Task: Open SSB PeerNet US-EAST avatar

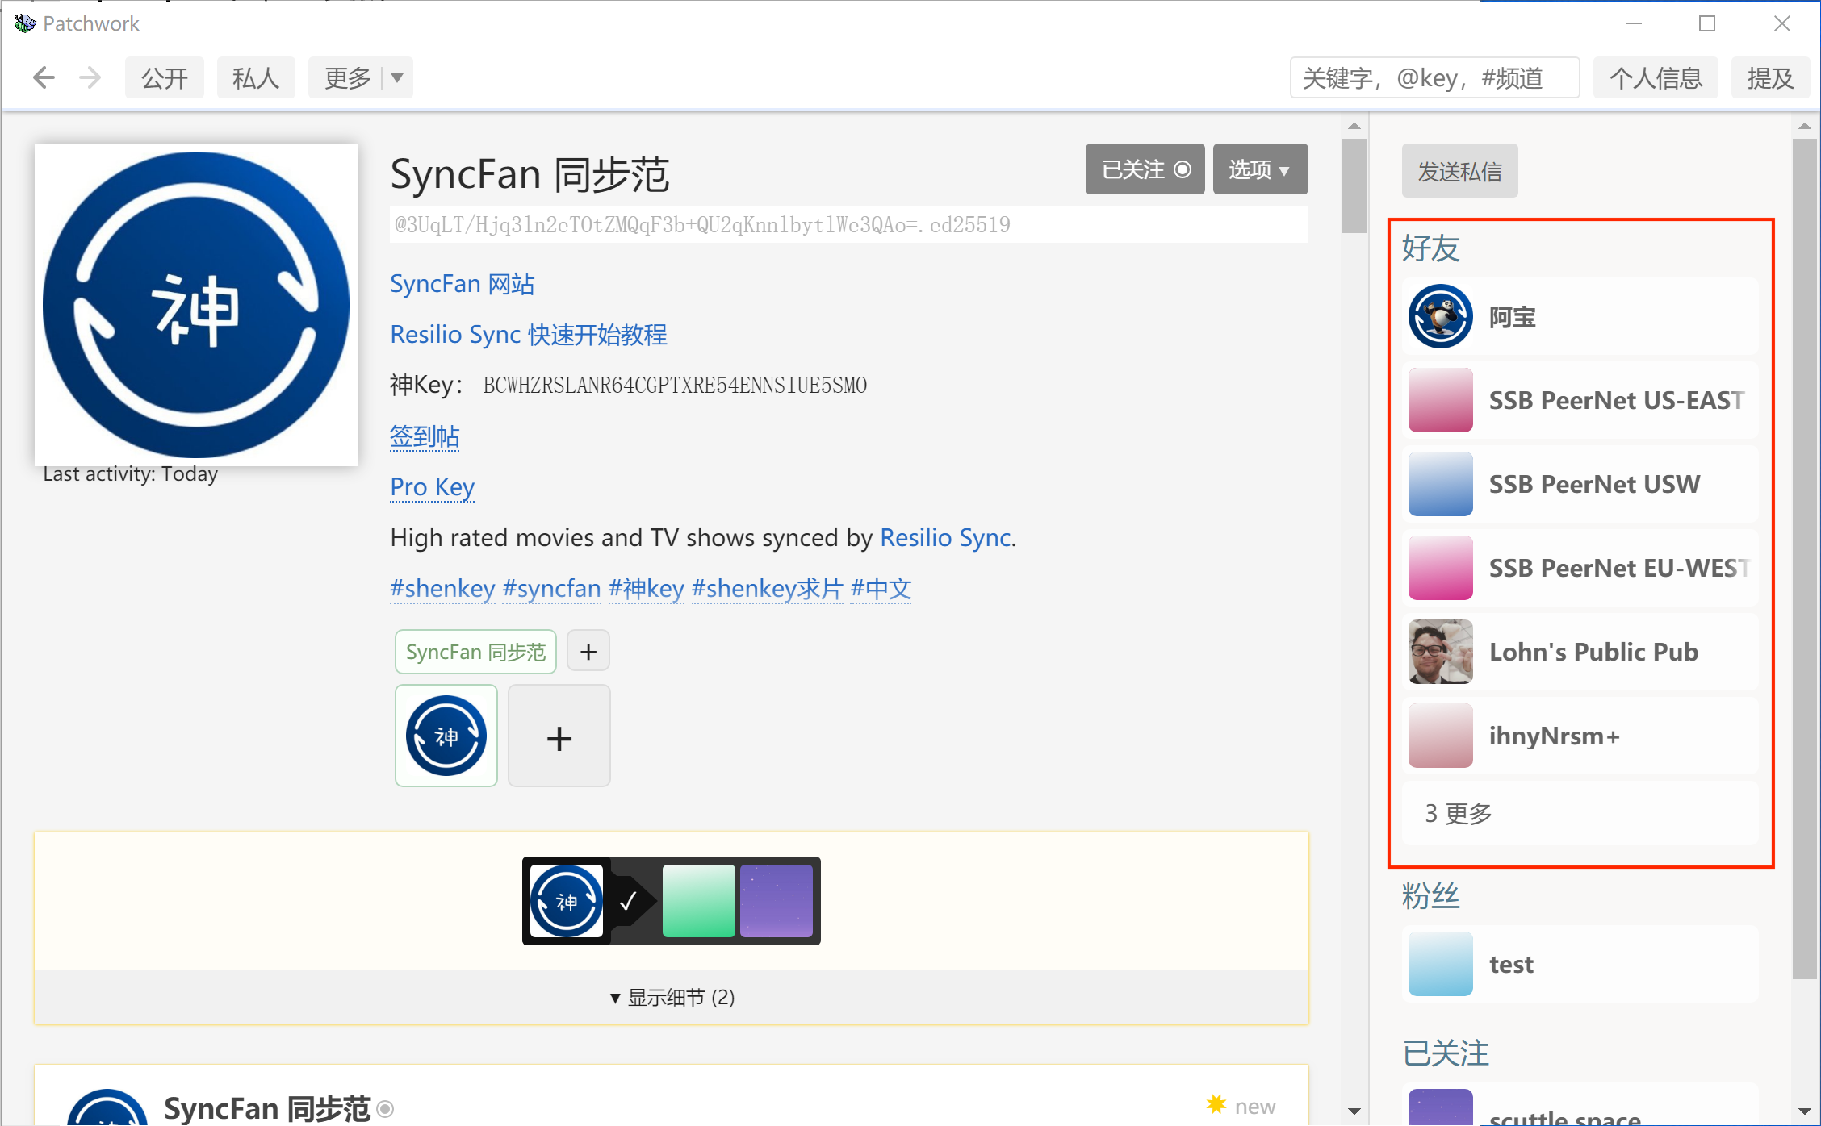Action: [1441, 400]
